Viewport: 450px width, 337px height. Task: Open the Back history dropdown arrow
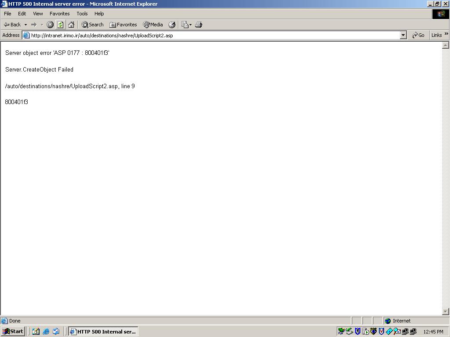coord(25,25)
